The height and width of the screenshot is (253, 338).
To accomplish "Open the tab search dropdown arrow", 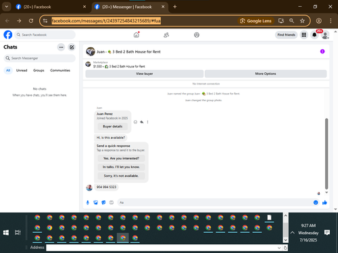I will (x=7, y=7).
